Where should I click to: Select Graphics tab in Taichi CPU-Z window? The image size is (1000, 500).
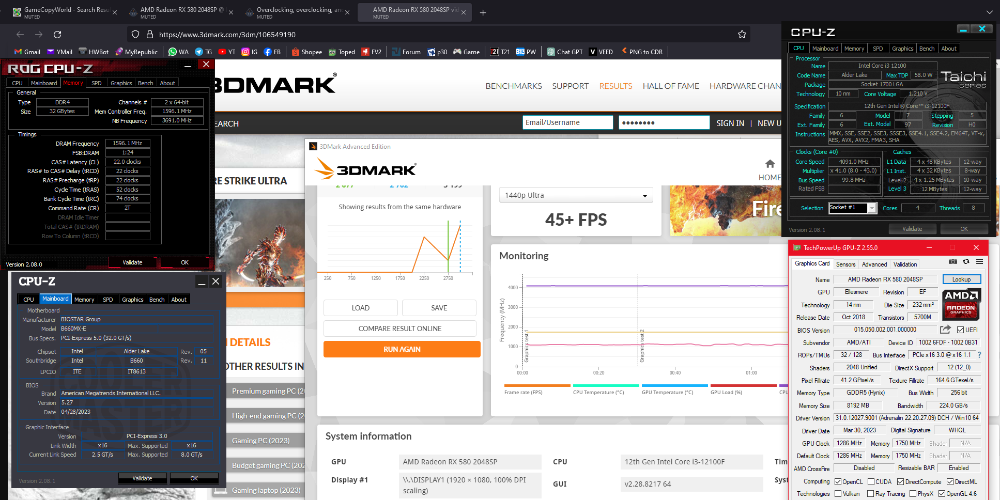[x=902, y=49]
